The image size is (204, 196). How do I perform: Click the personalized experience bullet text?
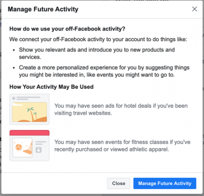104,71
